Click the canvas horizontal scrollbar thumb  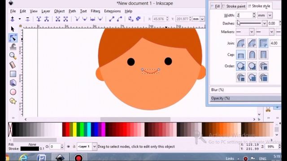(x=135, y=119)
